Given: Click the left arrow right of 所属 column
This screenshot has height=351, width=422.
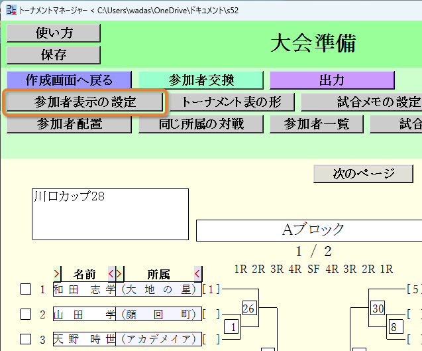Looking at the screenshot, I should coord(198,274).
